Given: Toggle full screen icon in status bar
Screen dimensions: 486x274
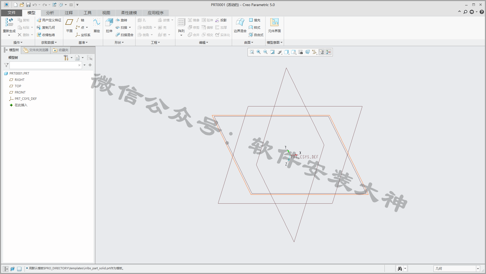Looking at the screenshot, I should (x=19, y=269).
